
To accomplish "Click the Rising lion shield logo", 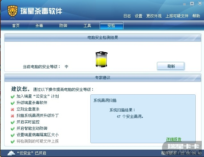I will click(12, 11).
